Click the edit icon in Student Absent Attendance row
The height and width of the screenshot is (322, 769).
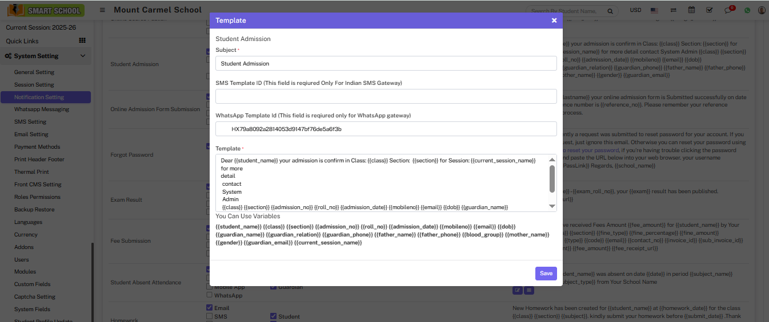coord(518,290)
